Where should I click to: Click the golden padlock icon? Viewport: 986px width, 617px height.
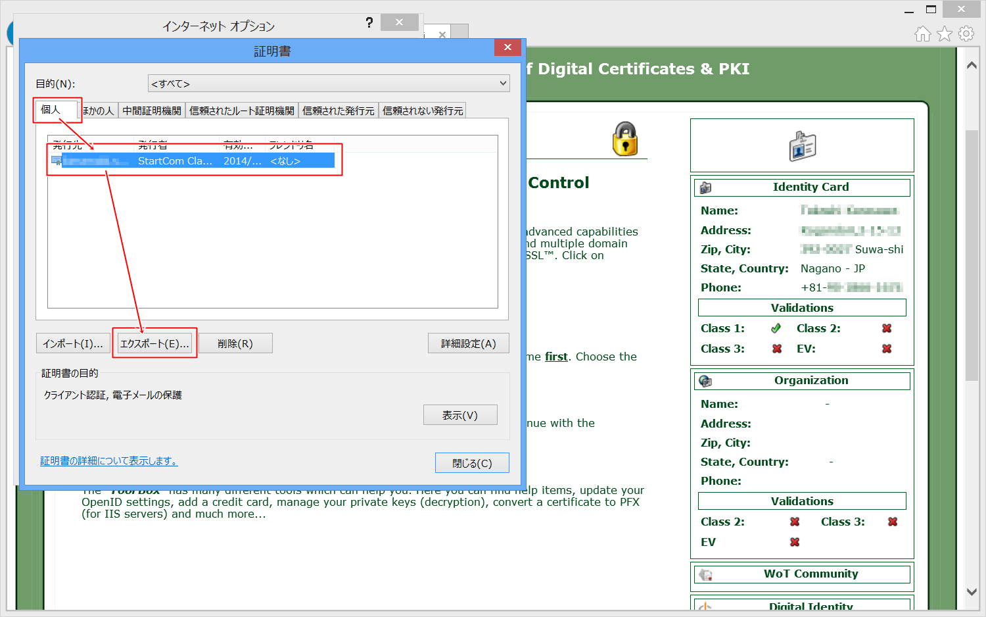[625, 139]
